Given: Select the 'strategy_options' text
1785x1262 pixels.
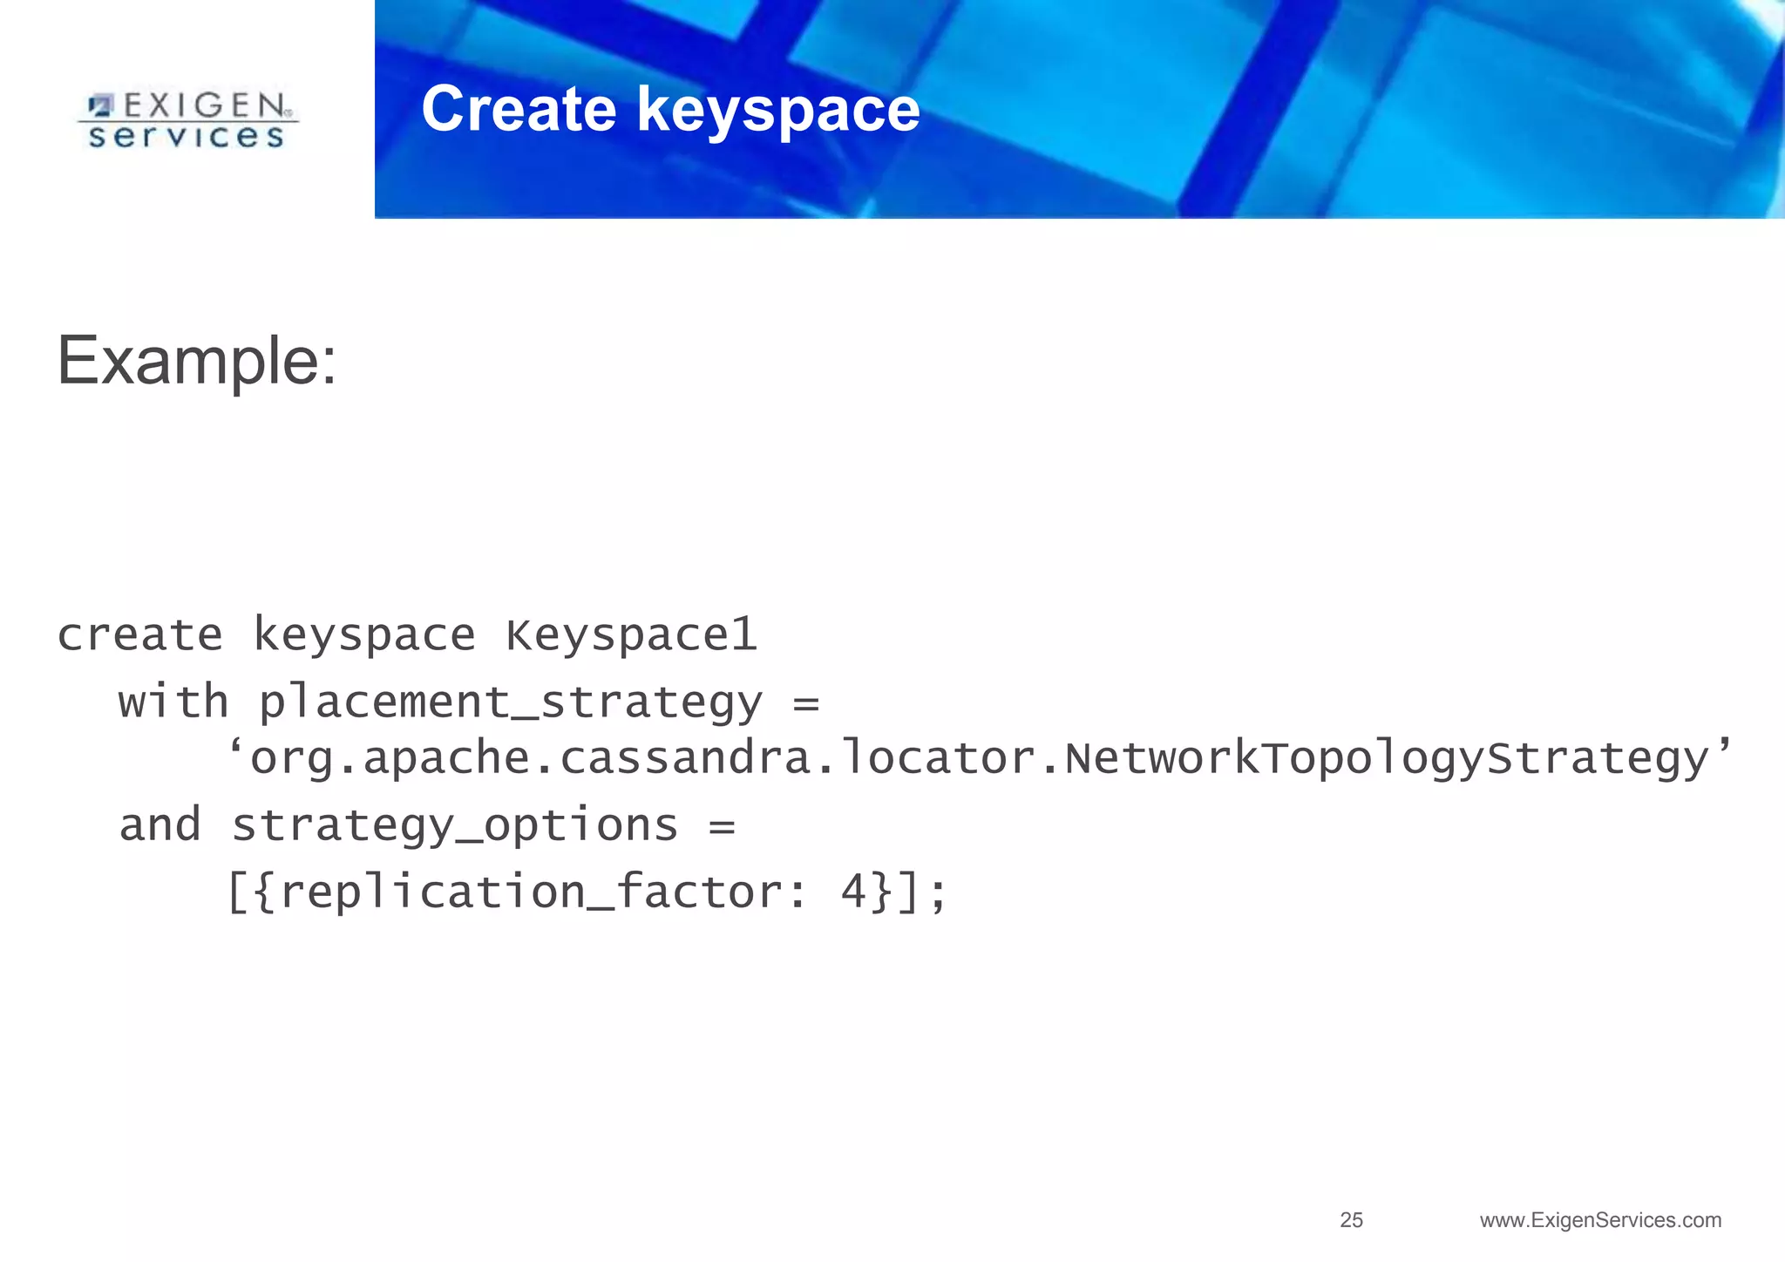Looking at the screenshot, I should coord(454,825).
